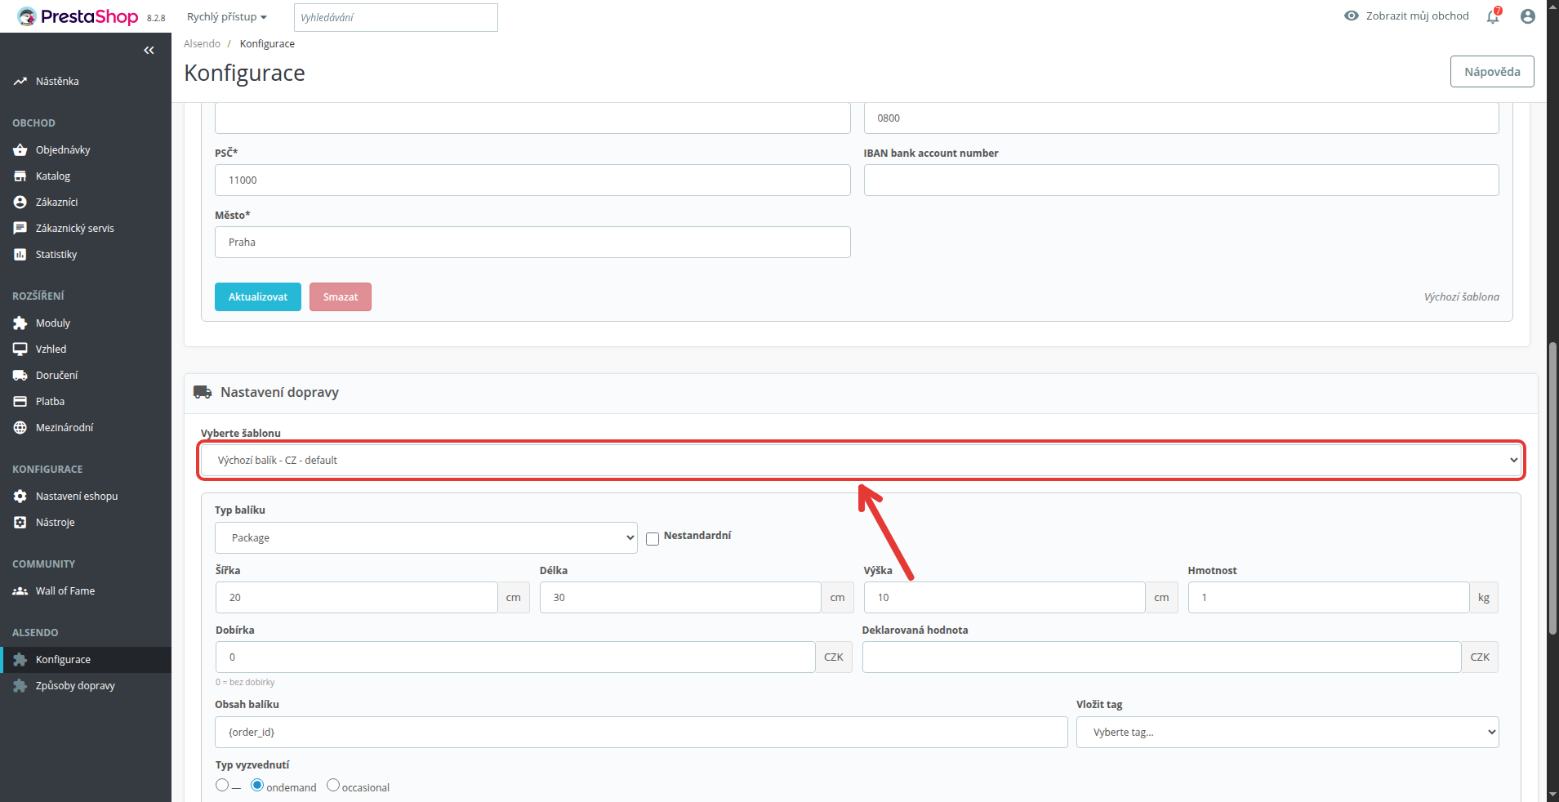Image resolution: width=1559 pixels, height=802 pixels.
Task: Expand the Rychlý přístup quick access menu
Action: pyautogui.click(x=227, y=17)
